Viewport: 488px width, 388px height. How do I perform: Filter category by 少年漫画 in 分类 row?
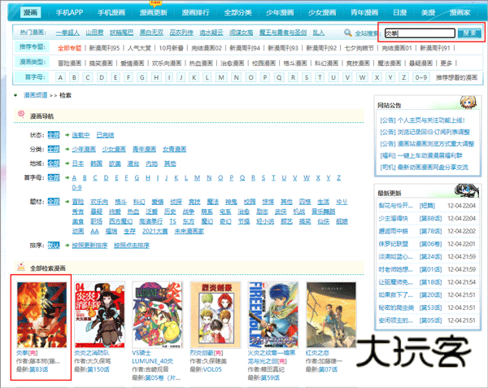coord(85,149)
